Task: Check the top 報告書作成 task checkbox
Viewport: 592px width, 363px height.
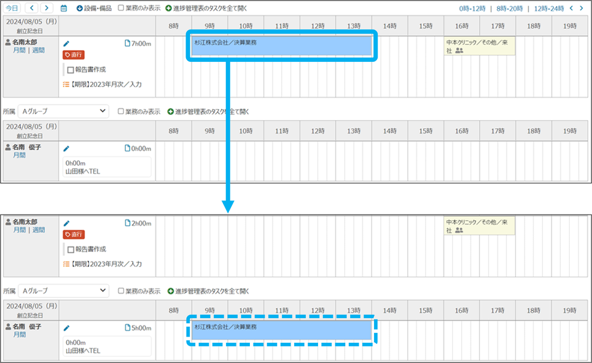Action: point(71,70)
